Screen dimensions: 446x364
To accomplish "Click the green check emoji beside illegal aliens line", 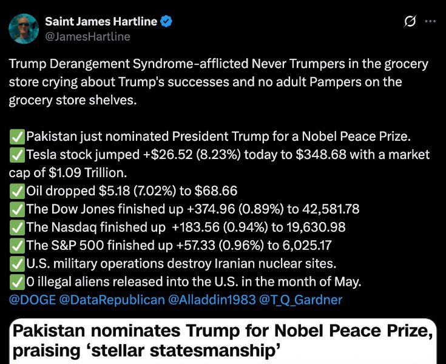I will point(17,282).
